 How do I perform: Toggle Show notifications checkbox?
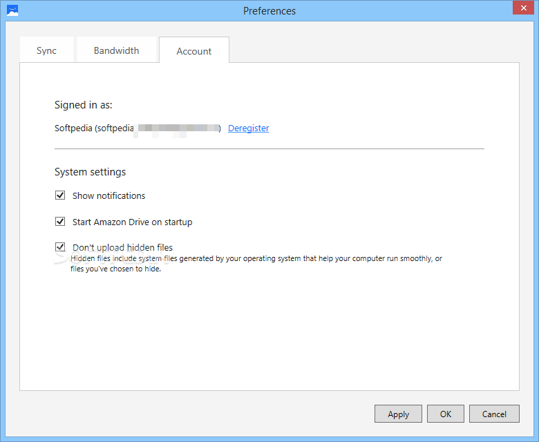60,195
